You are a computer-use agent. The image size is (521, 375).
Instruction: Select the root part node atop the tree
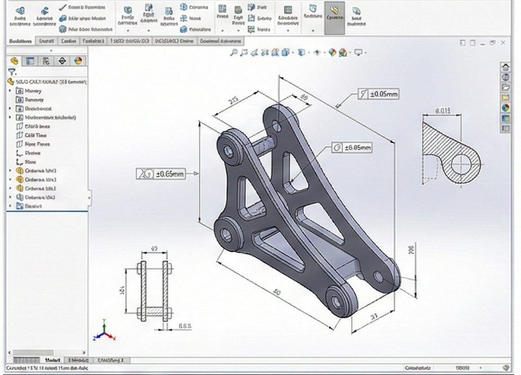(47, 81)
